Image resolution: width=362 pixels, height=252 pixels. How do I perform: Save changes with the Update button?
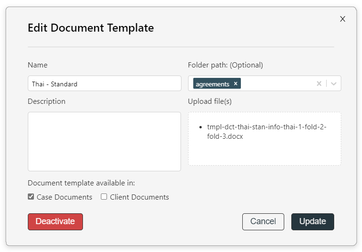pos(313,221)
